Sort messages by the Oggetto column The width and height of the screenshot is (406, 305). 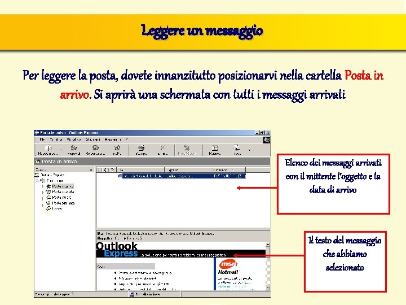(x=188, y=170)
